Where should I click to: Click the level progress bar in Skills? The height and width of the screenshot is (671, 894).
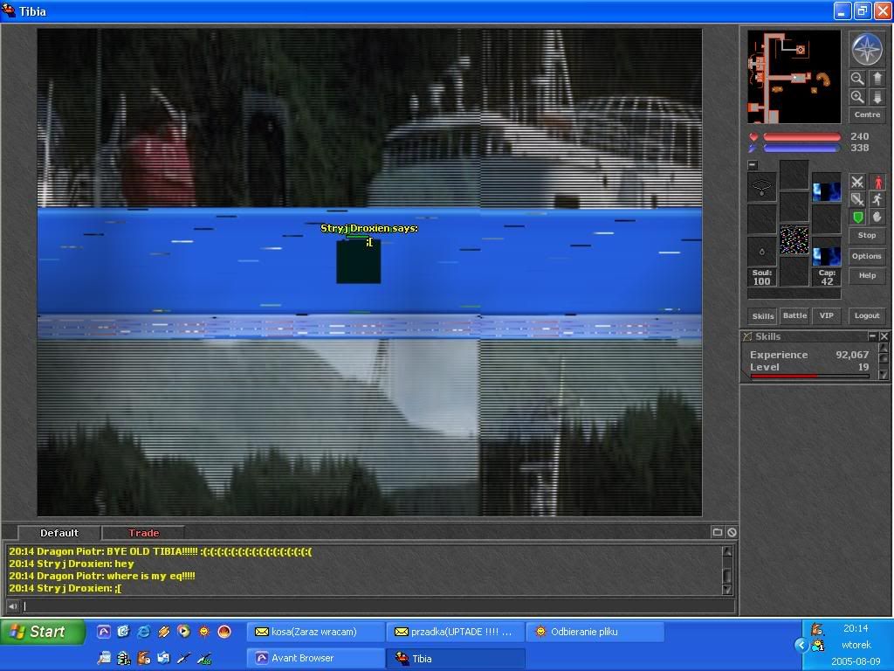click(x=809, y=376)
